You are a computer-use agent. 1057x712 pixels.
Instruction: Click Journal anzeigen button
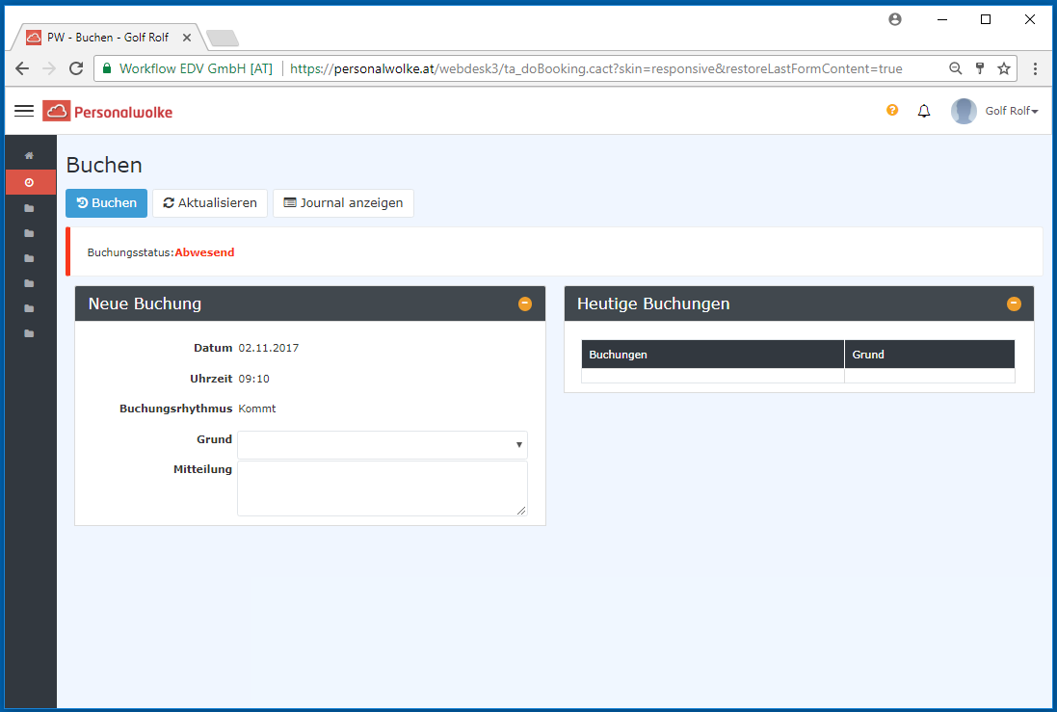(x=343, y=203)
